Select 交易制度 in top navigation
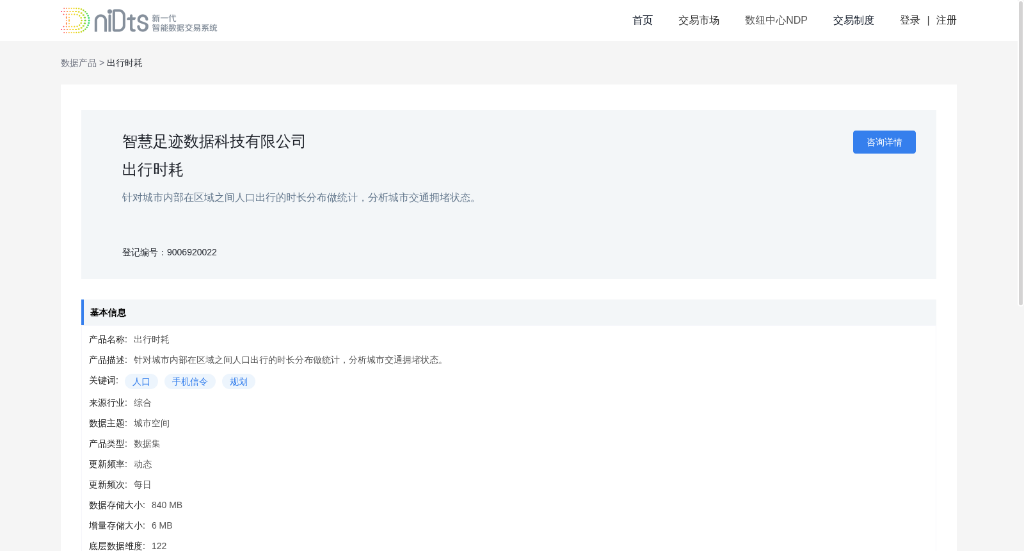 pyautogui.click(x=854, y=20)
